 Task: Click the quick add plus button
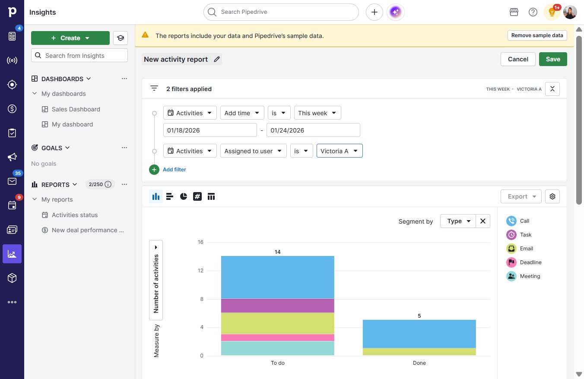point(375,12)
